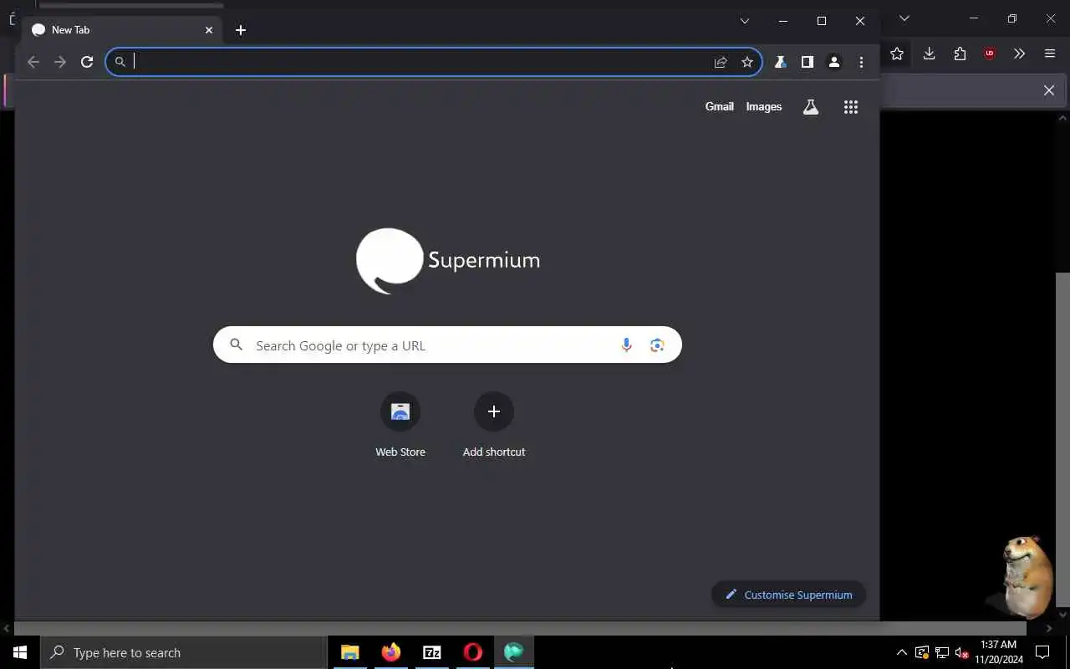
Task: Open the hamburger menu in background browser
Action: [x=1050, y=54]
